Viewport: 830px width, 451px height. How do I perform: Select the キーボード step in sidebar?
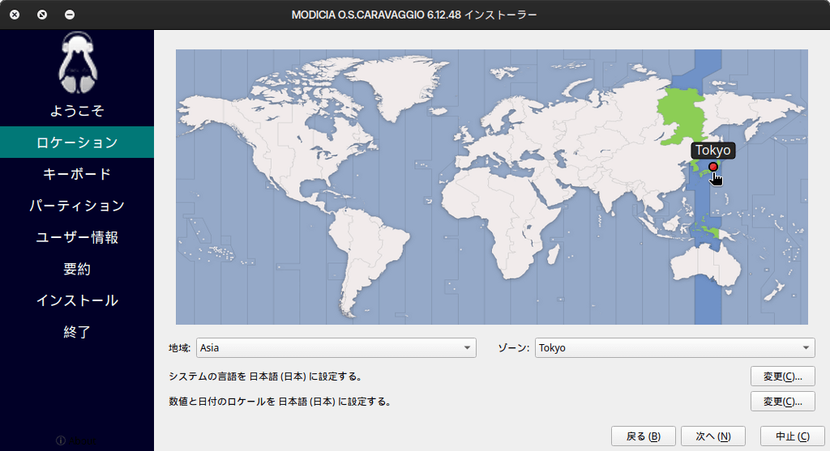[77, 174]
